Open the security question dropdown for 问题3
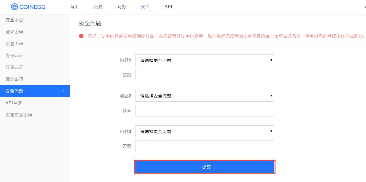Screen dimensions: 366x182 tap(204, 131)
